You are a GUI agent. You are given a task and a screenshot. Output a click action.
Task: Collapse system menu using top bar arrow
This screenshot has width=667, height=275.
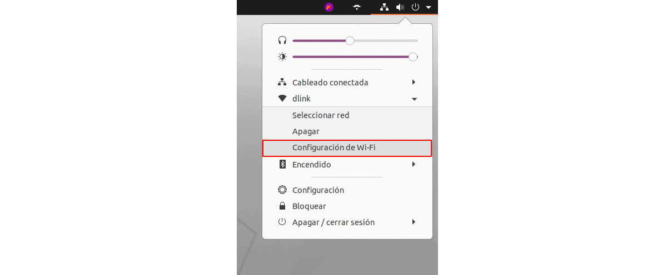pos(429,7)
